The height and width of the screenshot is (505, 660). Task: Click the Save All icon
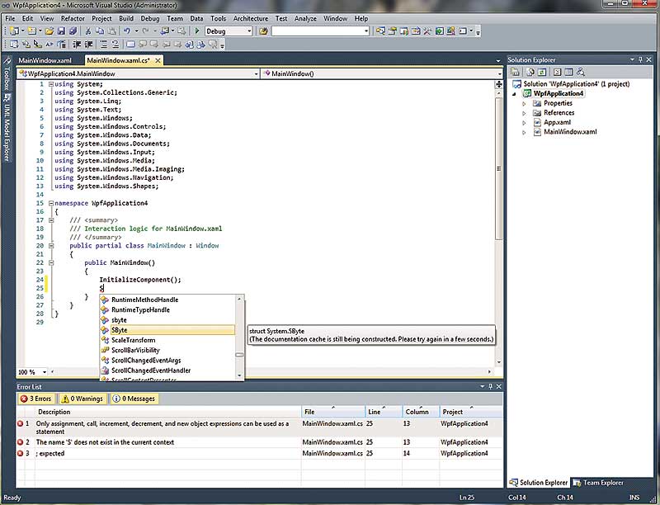(73, 31)
